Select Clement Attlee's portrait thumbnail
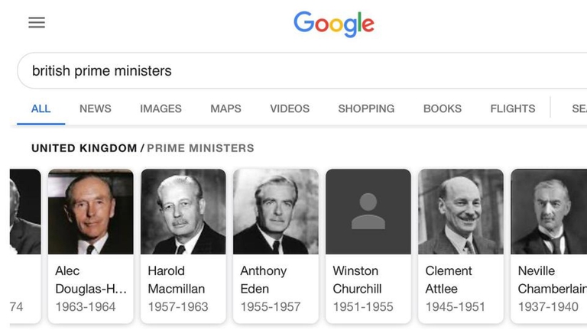Screen dimensions: 587x330 [461, 212]
